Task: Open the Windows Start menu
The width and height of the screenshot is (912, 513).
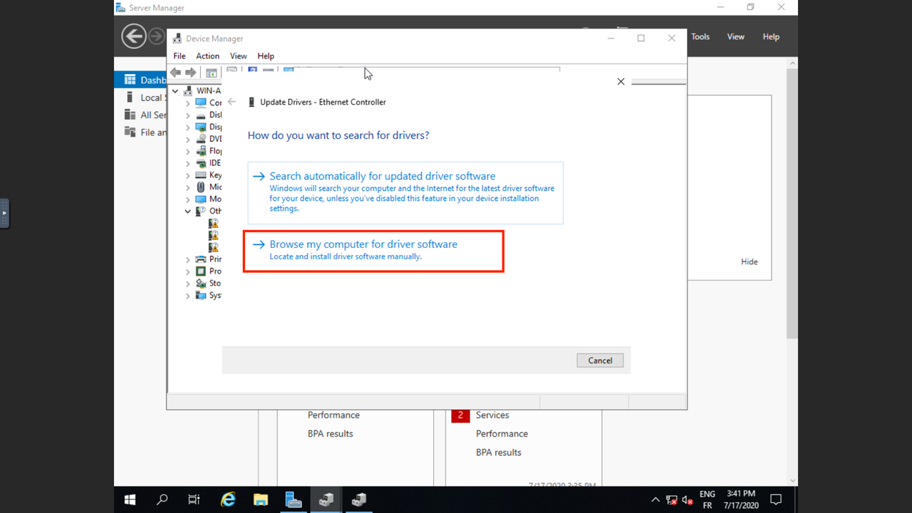Action: click(130, 499)
